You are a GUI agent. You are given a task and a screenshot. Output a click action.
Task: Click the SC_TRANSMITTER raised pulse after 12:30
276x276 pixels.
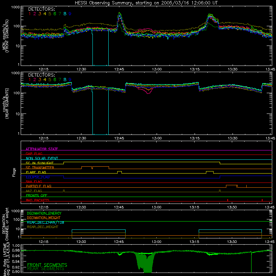click(x=95, y=168)
